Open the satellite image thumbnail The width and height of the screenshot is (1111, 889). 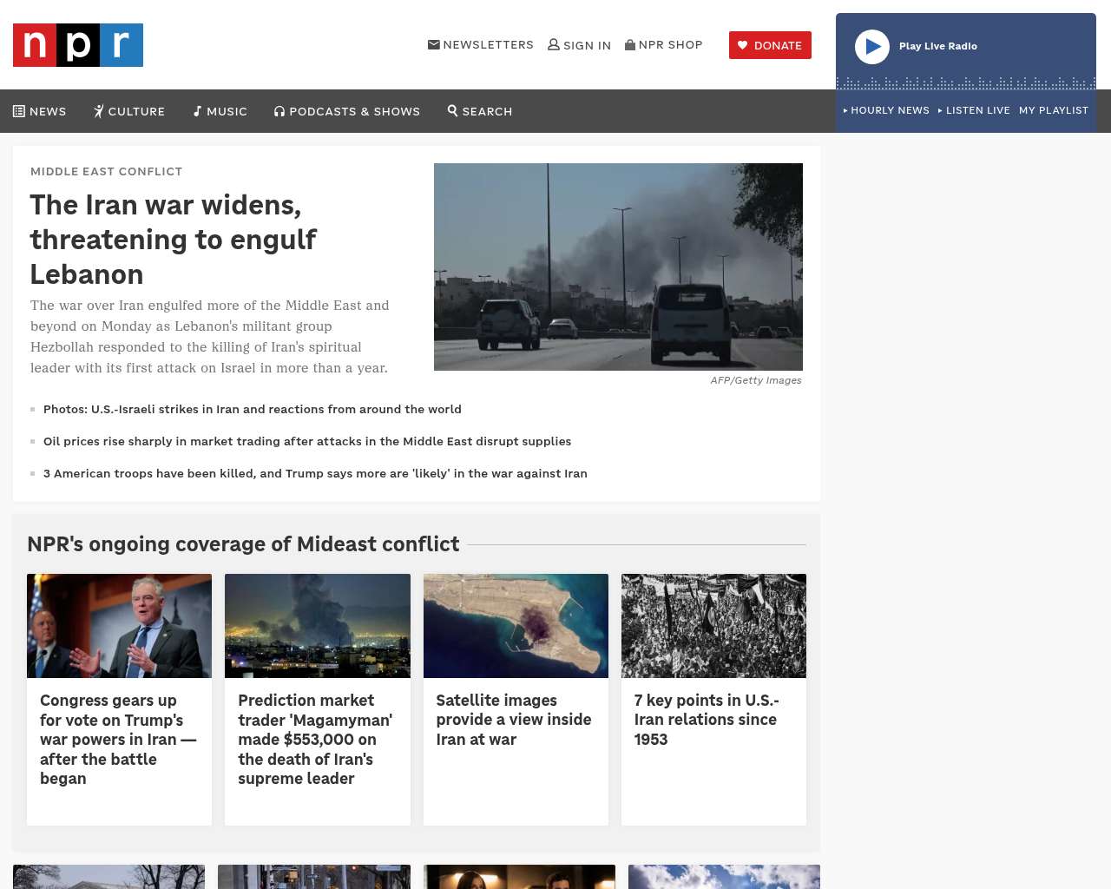click(x=516, y=626)
